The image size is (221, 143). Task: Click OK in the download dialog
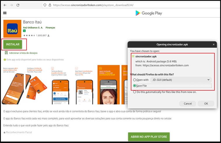[206, 104]
